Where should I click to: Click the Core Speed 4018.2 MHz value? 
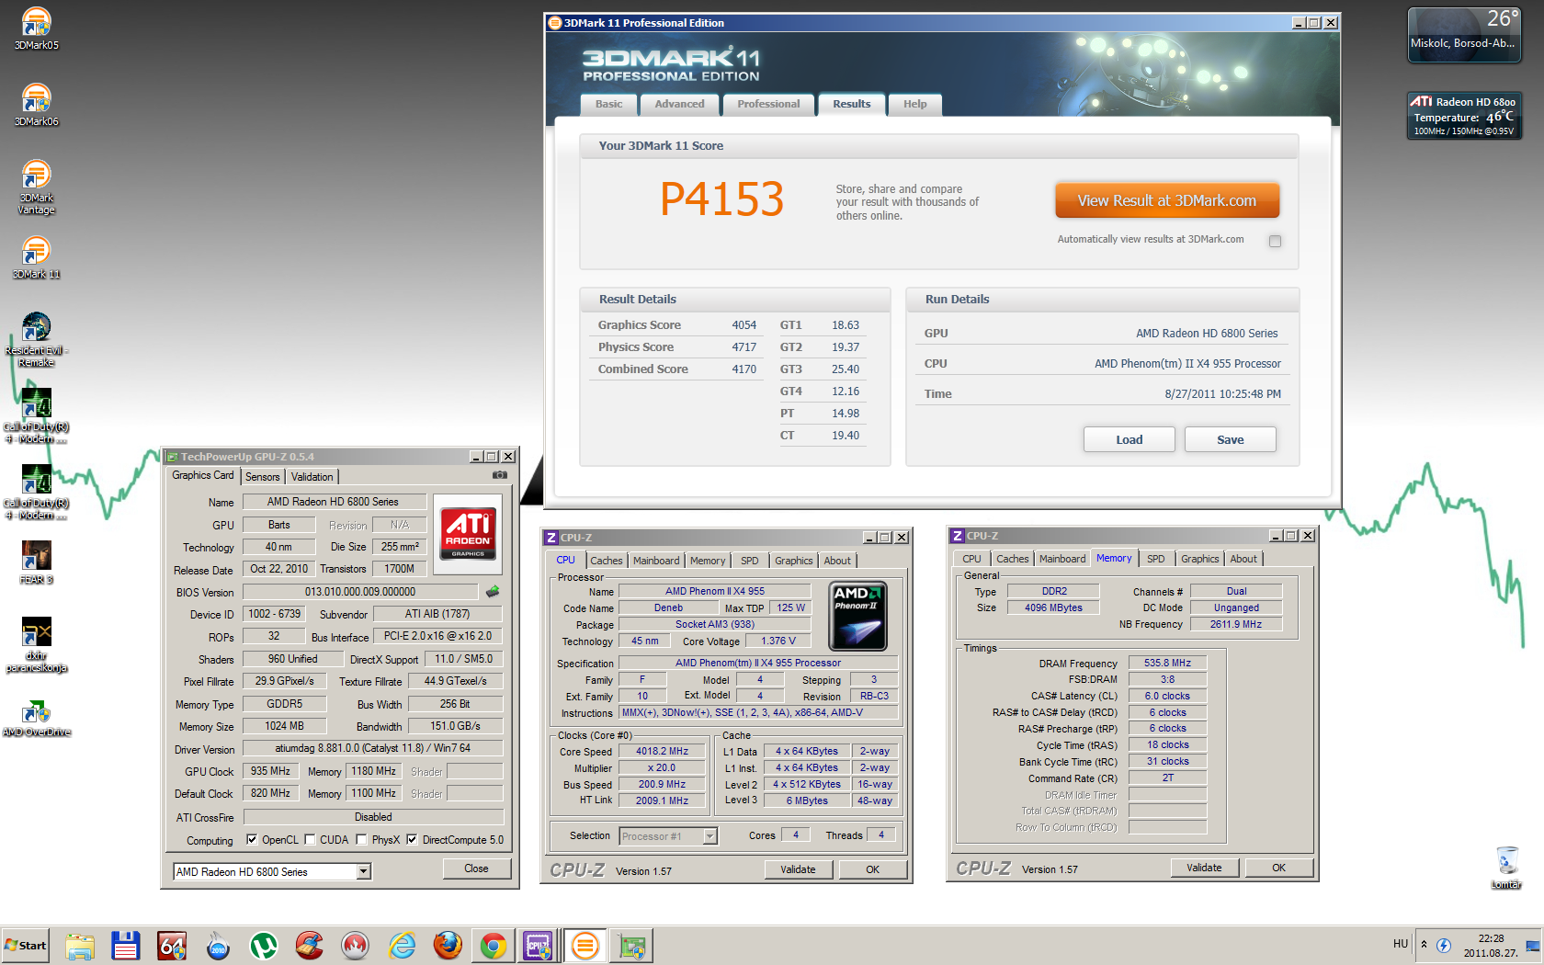point(662,751)
